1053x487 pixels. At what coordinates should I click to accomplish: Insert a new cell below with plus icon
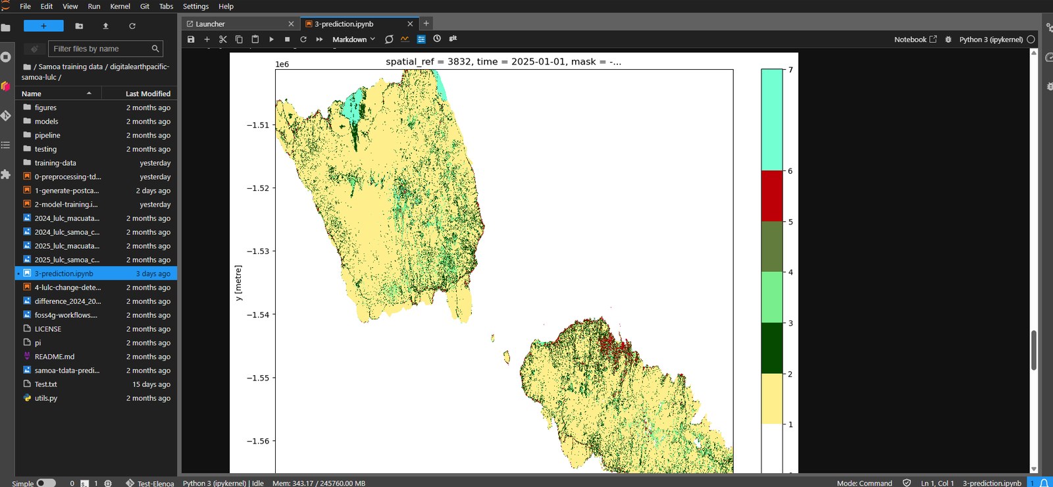point(207,39)
